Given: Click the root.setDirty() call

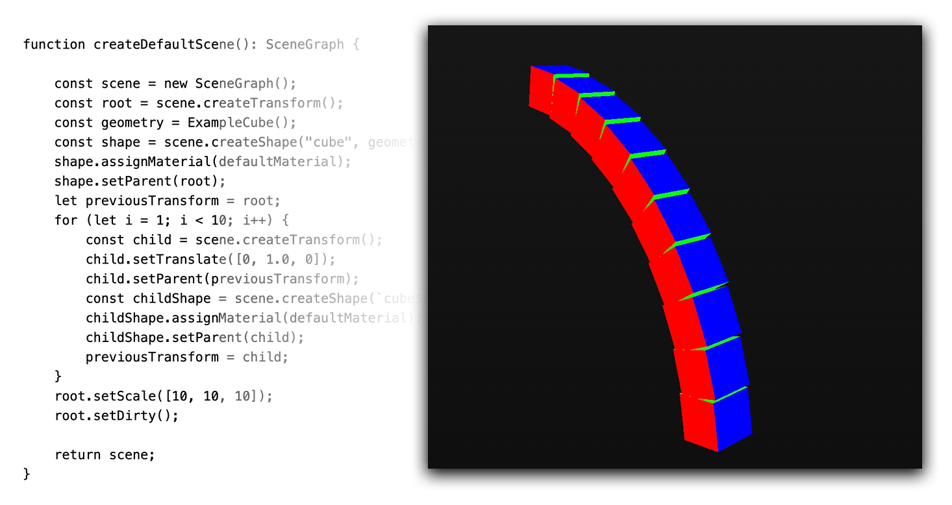Looking at the screenshot, I should tap(116, 415).
